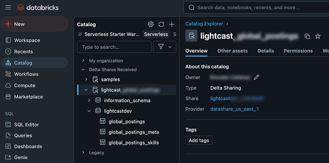329x163 pixels.
Task: Collapse lightcastdev schema chevron
Action: tap(89, 111)
